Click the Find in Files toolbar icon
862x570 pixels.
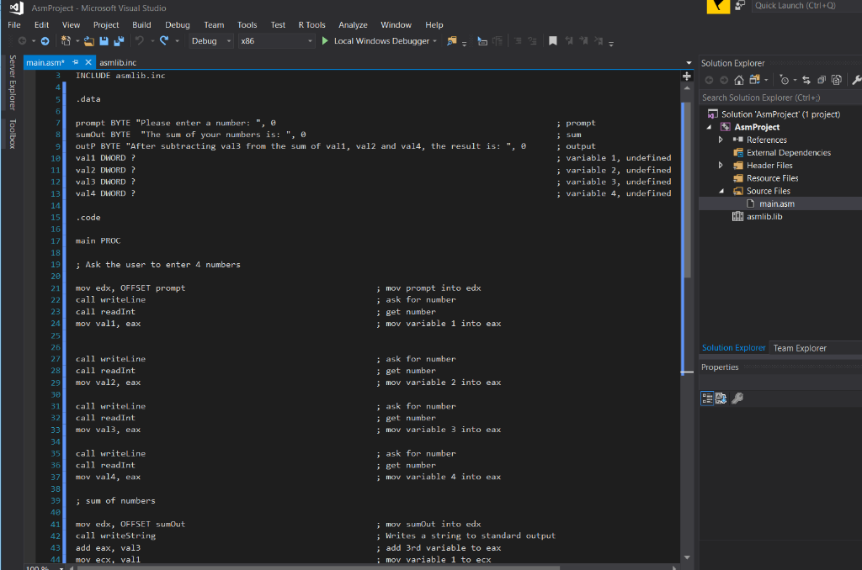click(x=452, y=41)
